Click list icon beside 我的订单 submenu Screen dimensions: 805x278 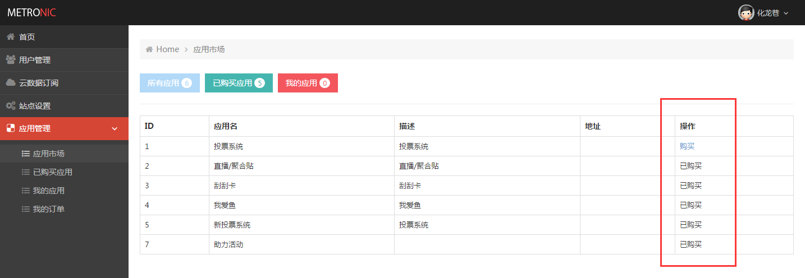pos(25,209)
